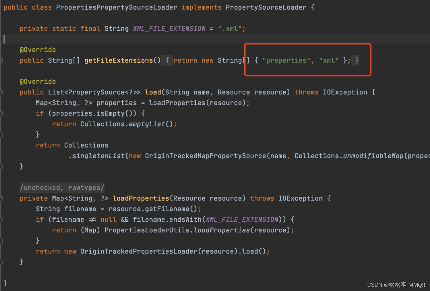Viewport: 430px width, 291px height.
Task: Collapse the if (properties.isEmpty()) block fold marker
Action: (x=1, y=114)
